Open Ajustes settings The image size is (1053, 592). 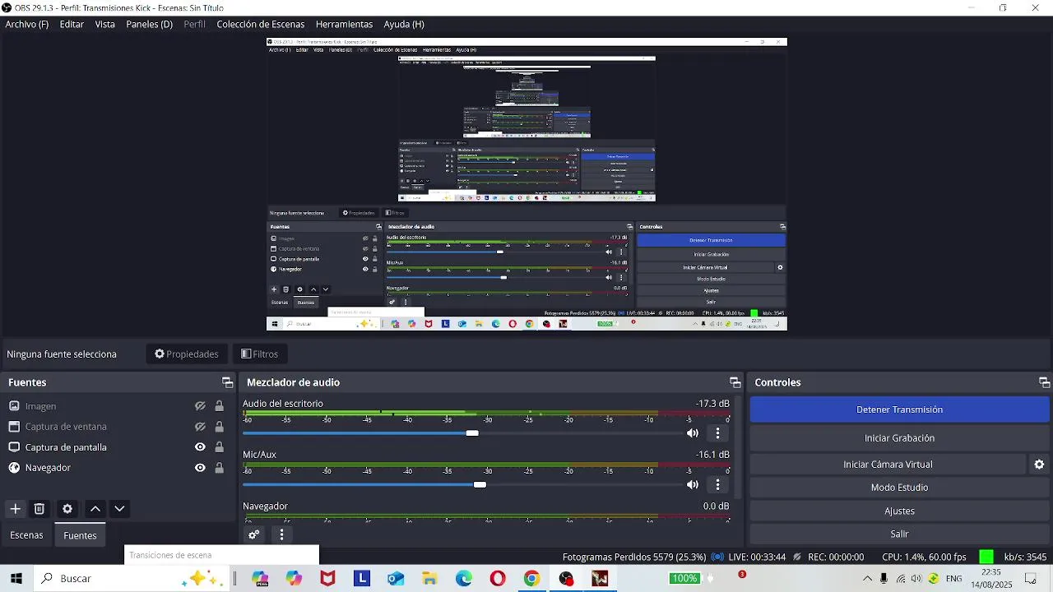pos(899,511)
